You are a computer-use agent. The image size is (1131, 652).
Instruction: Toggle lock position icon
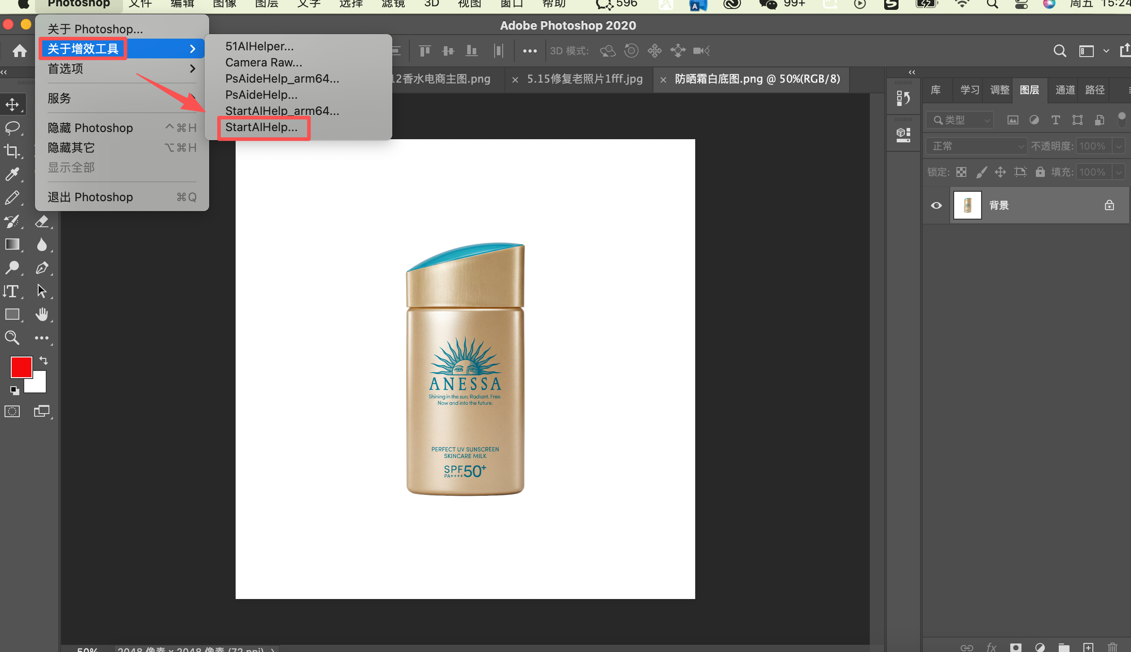[x=1000, y=172]
